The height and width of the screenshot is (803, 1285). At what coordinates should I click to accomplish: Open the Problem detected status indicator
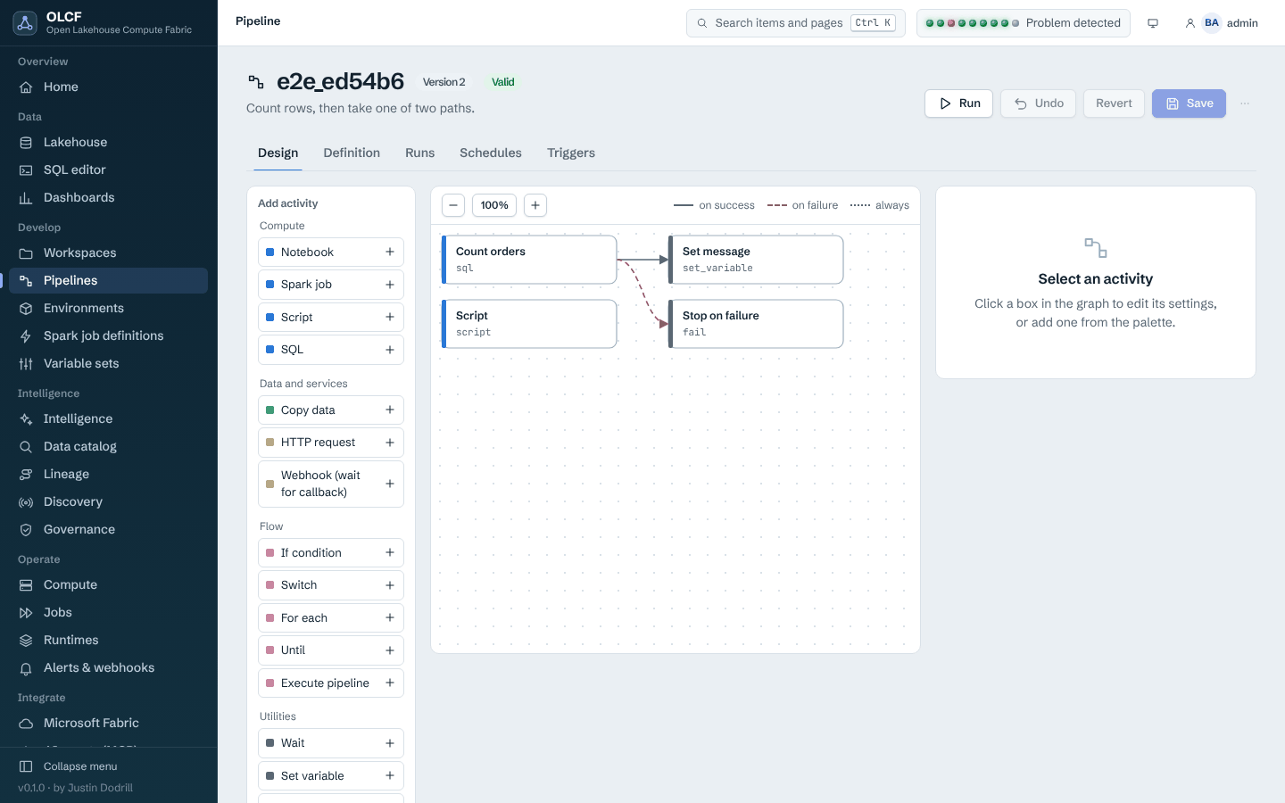coord(1024,23)
